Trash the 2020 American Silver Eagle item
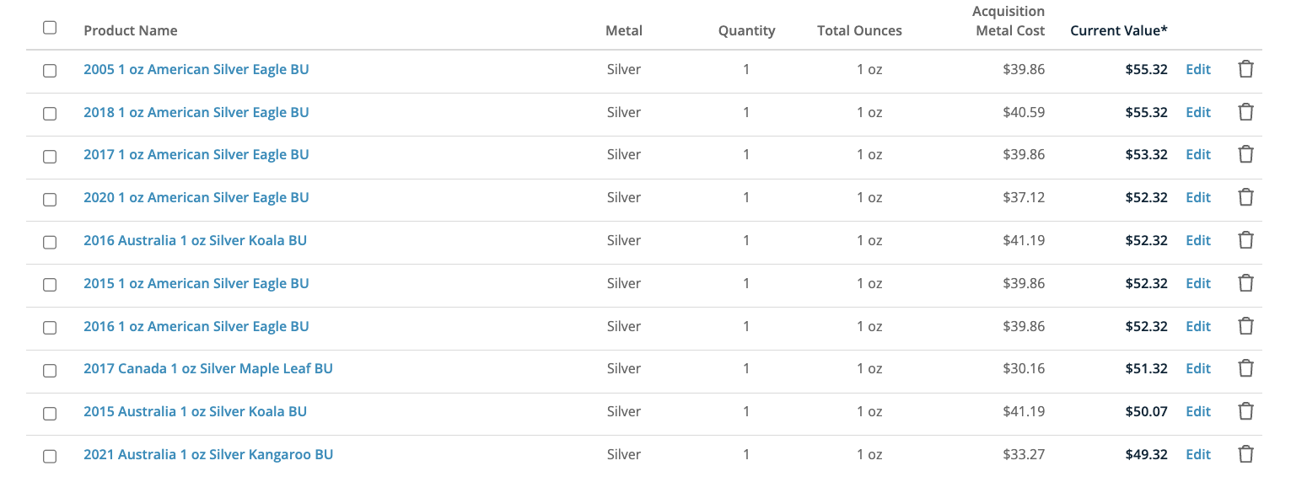Image resolution: width=1307 pixels, height=482 pixels. point(1245,197)
